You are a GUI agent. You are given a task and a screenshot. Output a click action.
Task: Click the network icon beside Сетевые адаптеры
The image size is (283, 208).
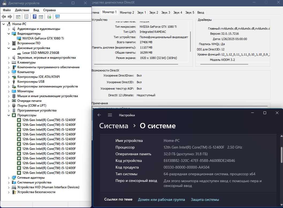click(14, 178)
